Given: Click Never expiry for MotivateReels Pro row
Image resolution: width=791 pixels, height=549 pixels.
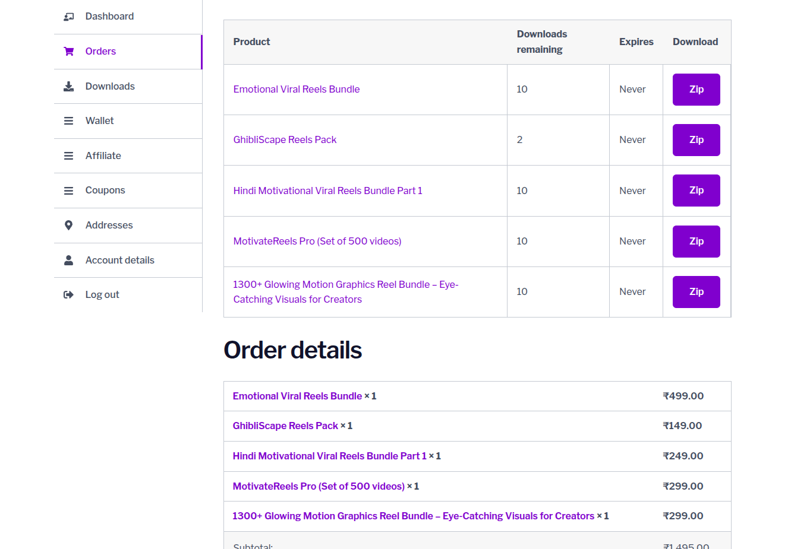Looking at the screenshot, I should 632,241.
